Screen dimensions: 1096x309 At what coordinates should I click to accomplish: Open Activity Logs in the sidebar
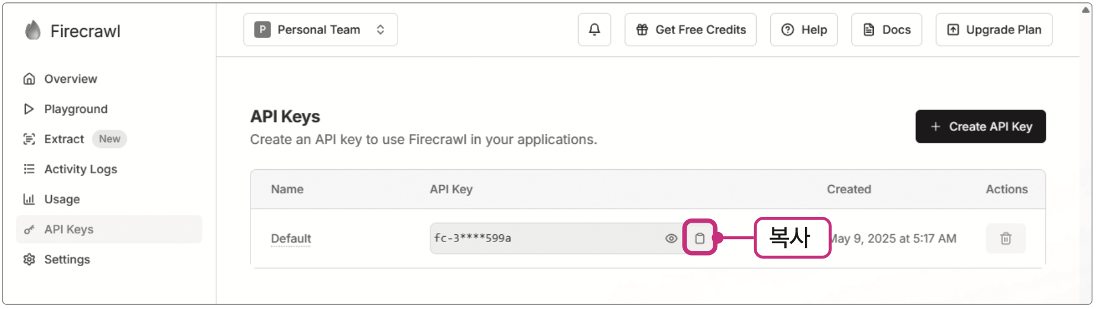pyautogui.click(x=81, y=169)
